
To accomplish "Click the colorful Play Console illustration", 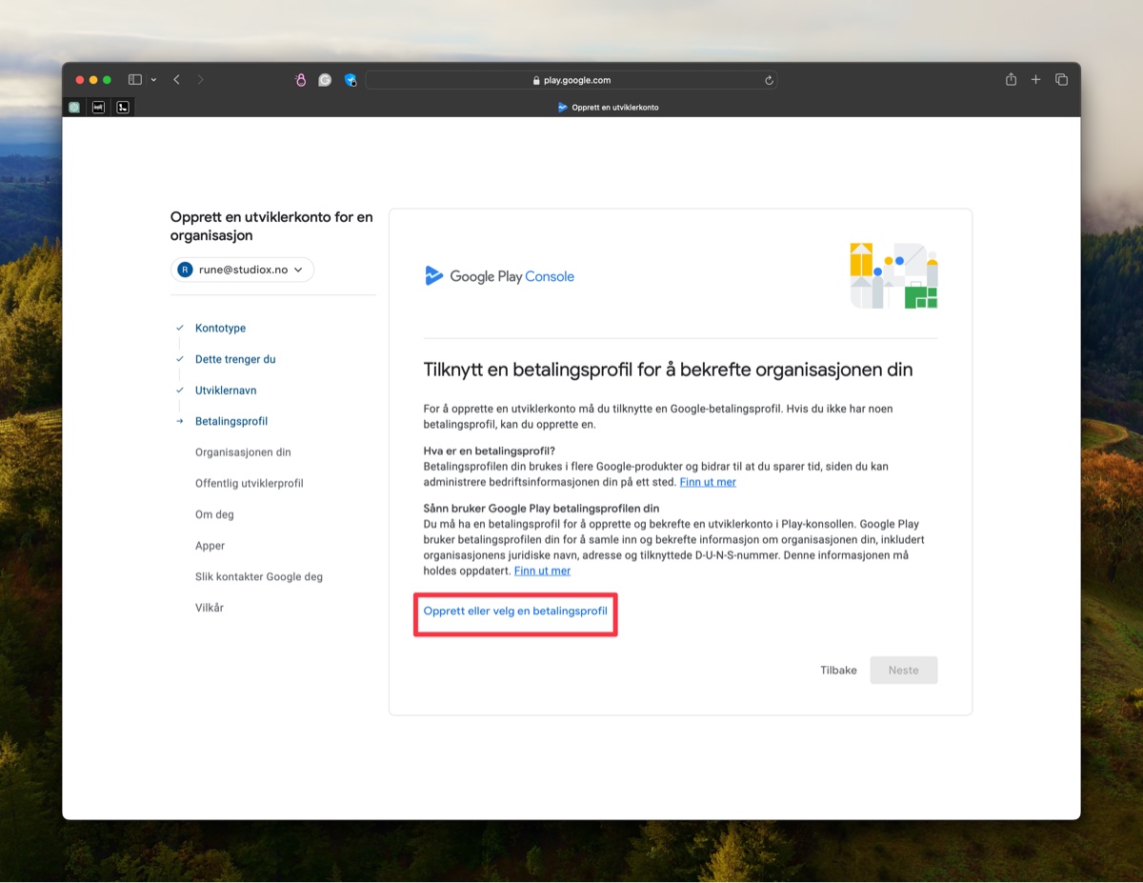I will pos(893,275).
